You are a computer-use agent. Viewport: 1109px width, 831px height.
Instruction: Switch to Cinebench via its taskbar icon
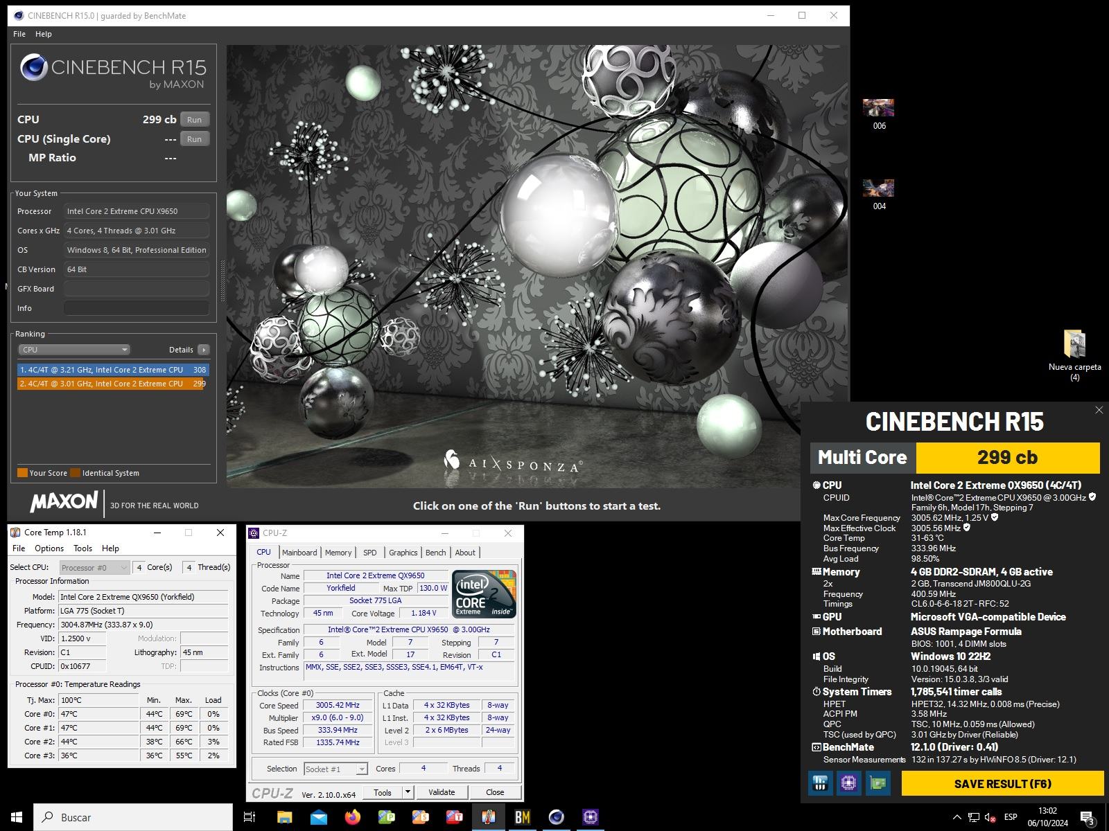(557, 817)
